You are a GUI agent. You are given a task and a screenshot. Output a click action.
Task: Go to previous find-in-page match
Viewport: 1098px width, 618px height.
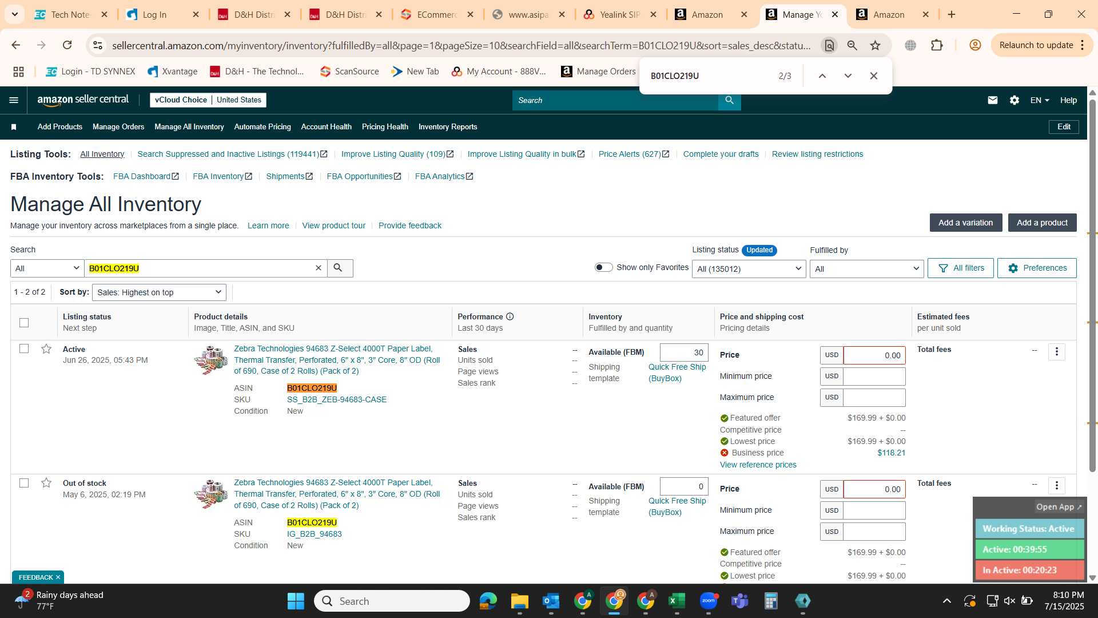tap(822, 76)
